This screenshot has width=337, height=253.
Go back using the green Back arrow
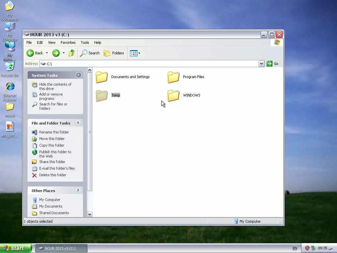coord(30,53)
